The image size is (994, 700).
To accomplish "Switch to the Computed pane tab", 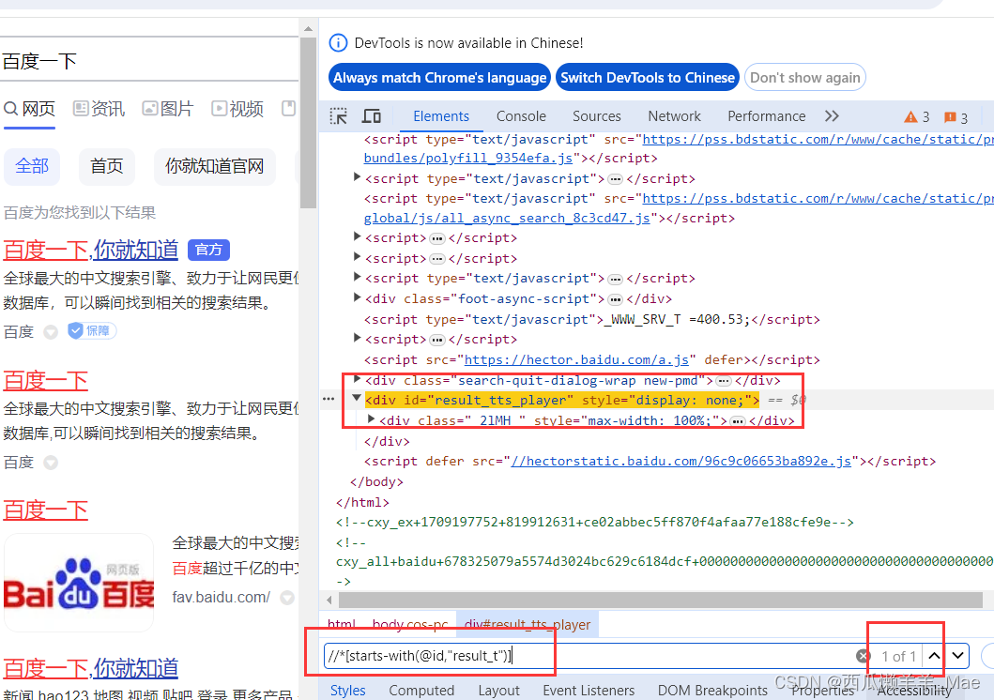I will click(x=421, y=691).
